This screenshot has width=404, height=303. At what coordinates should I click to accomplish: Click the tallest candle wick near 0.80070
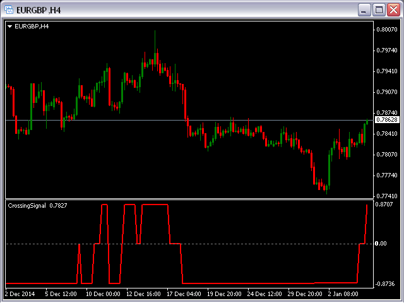[x=155, y=41]
